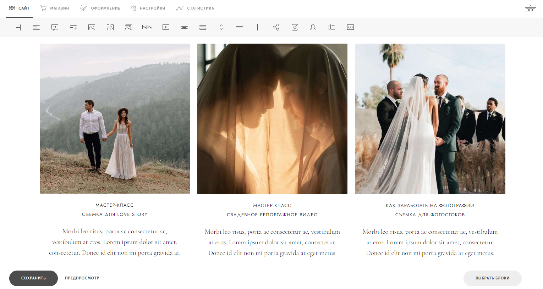Insert a heading block from the toolbar
Image resolution: width=543 pixels, height=289 pixels.
[18, 27]
